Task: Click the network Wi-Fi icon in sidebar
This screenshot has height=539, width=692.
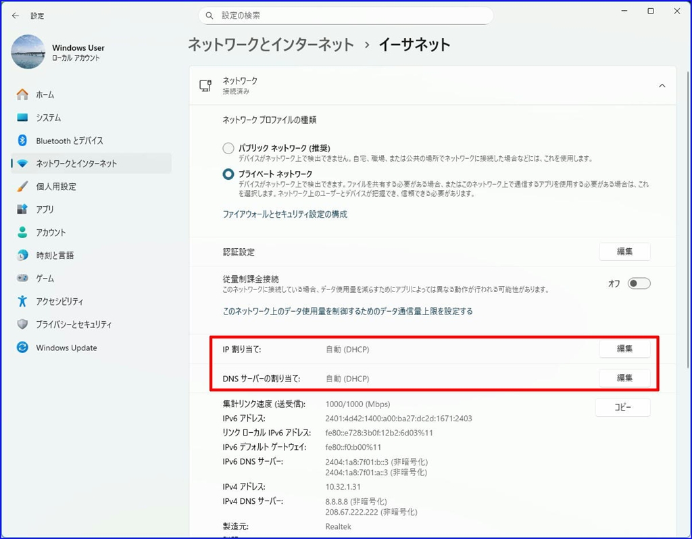Action: pos(22,164)
